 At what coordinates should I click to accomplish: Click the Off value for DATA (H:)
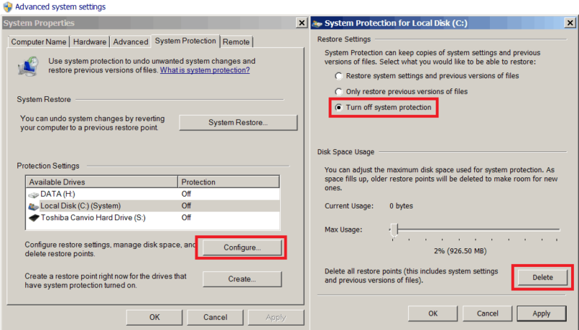186,194
